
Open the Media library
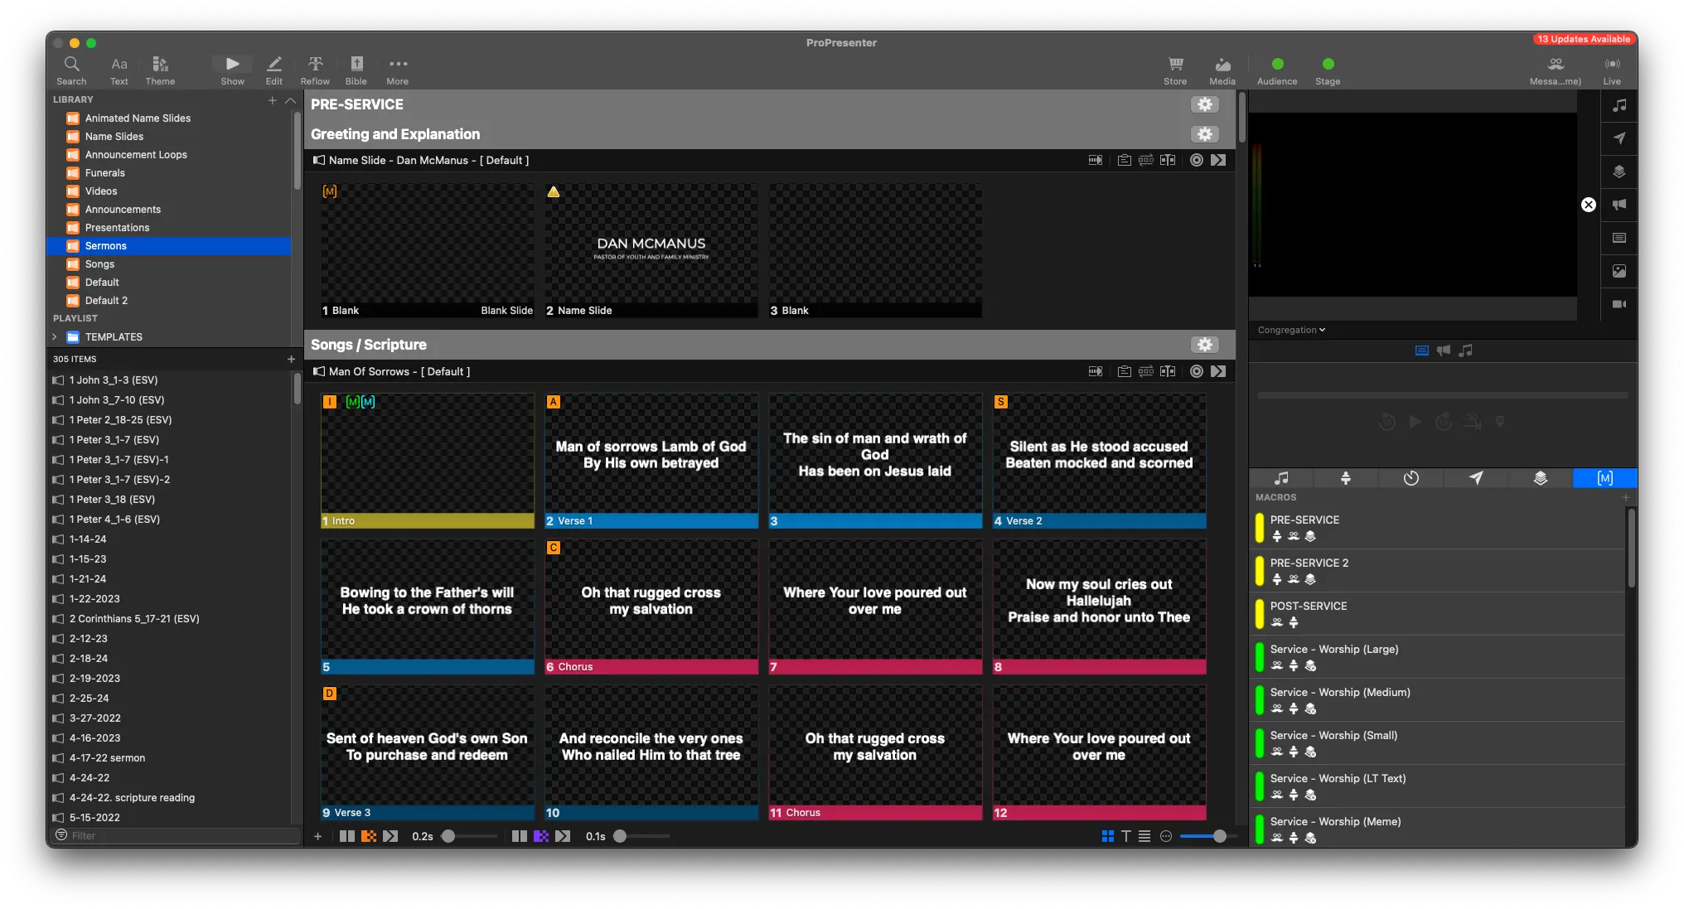[1222, 69]
